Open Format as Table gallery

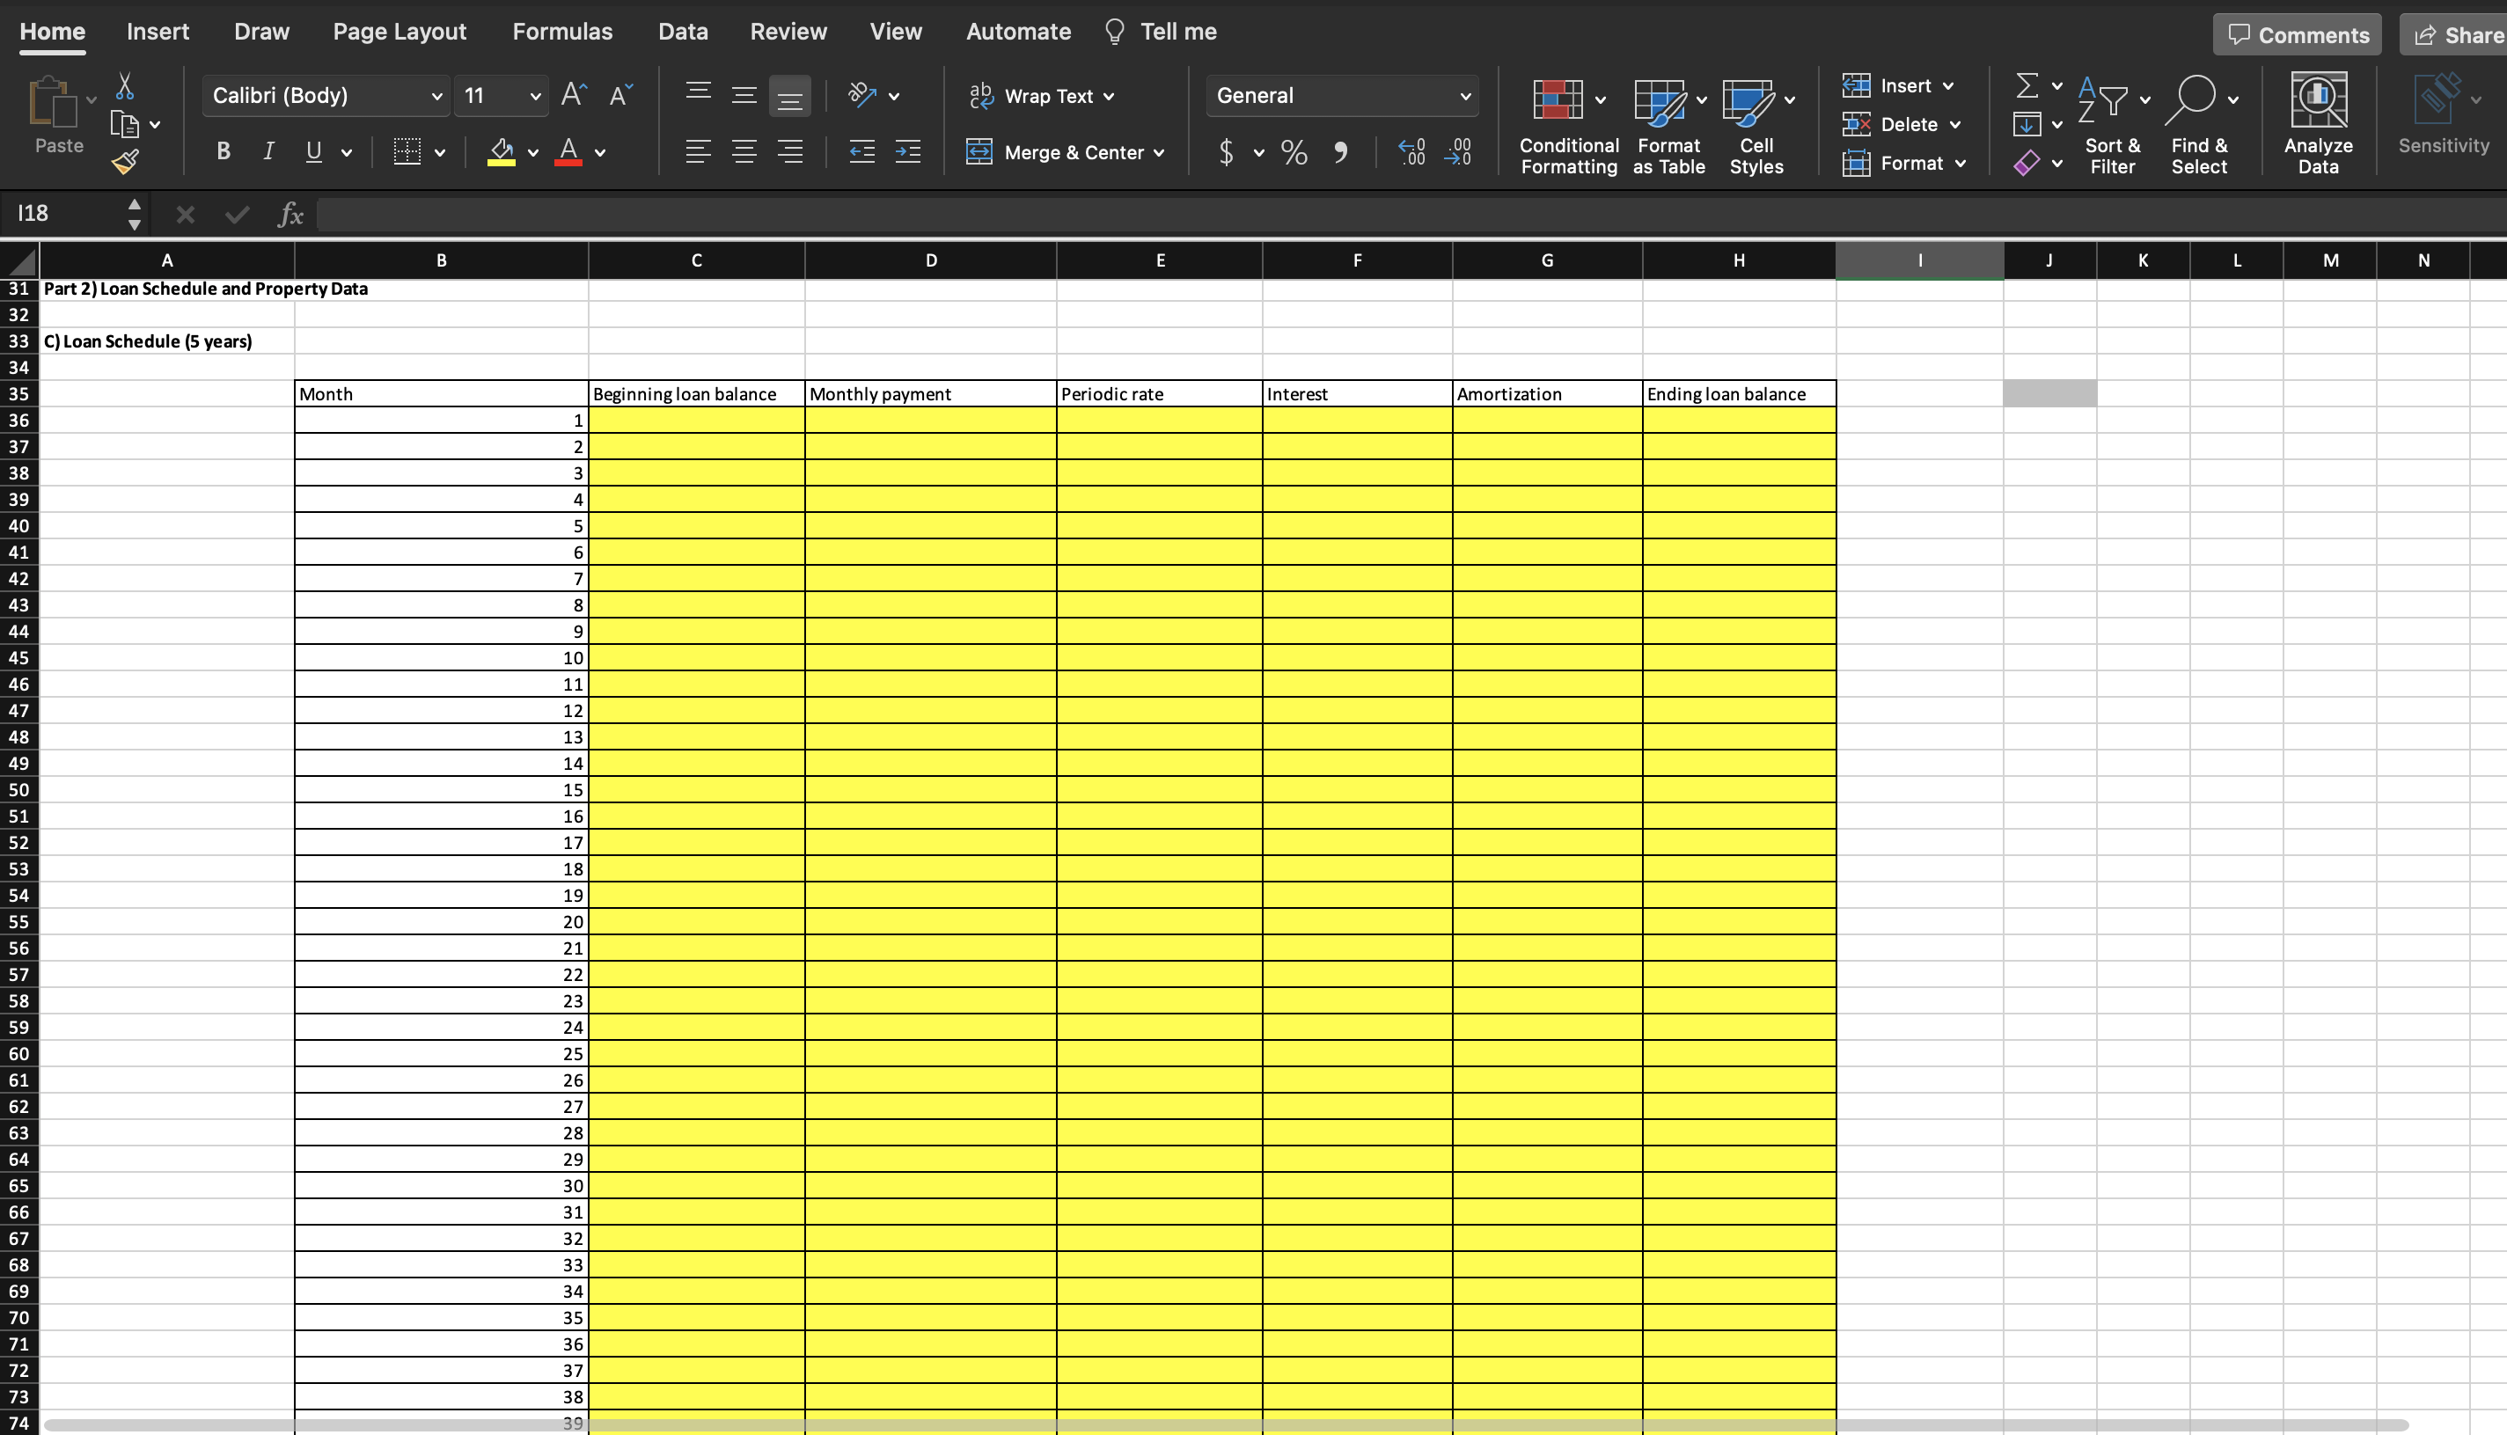click(1668, 125)
